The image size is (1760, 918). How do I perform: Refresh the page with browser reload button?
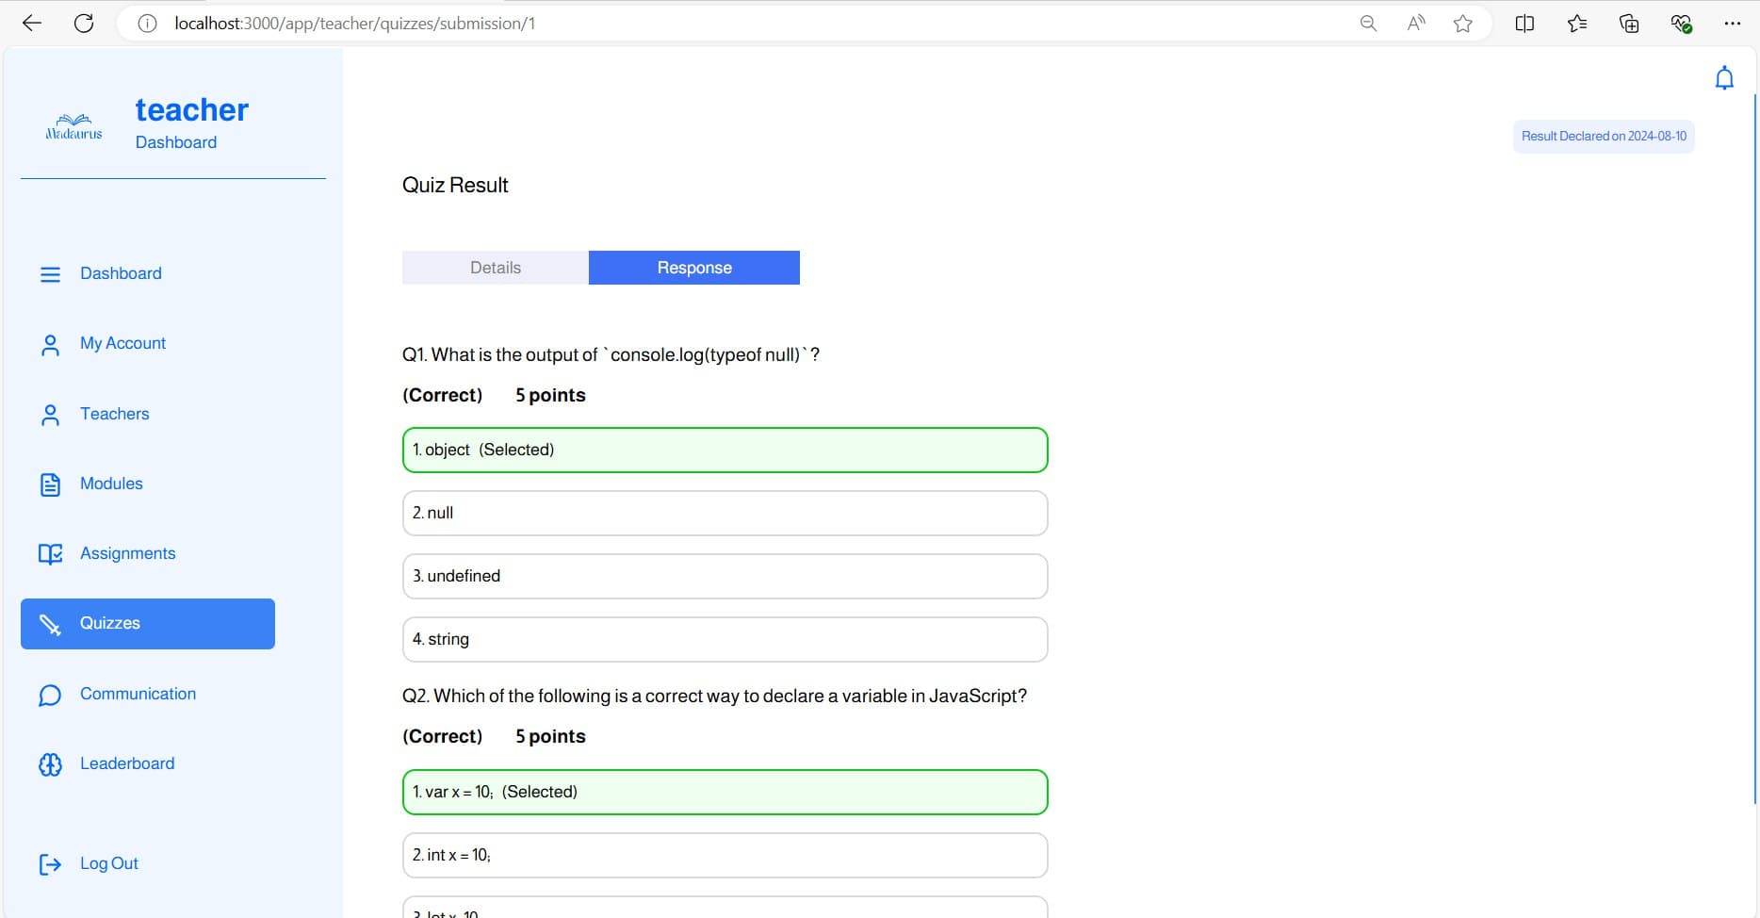click(x=84, y=24)
